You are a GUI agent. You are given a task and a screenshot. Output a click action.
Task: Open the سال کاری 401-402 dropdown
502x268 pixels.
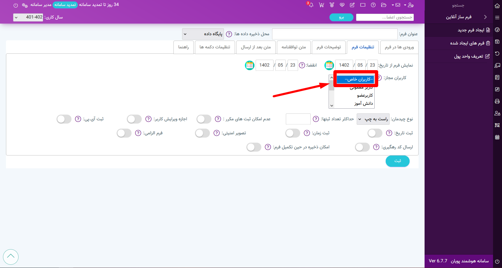(x=28, y=17)
